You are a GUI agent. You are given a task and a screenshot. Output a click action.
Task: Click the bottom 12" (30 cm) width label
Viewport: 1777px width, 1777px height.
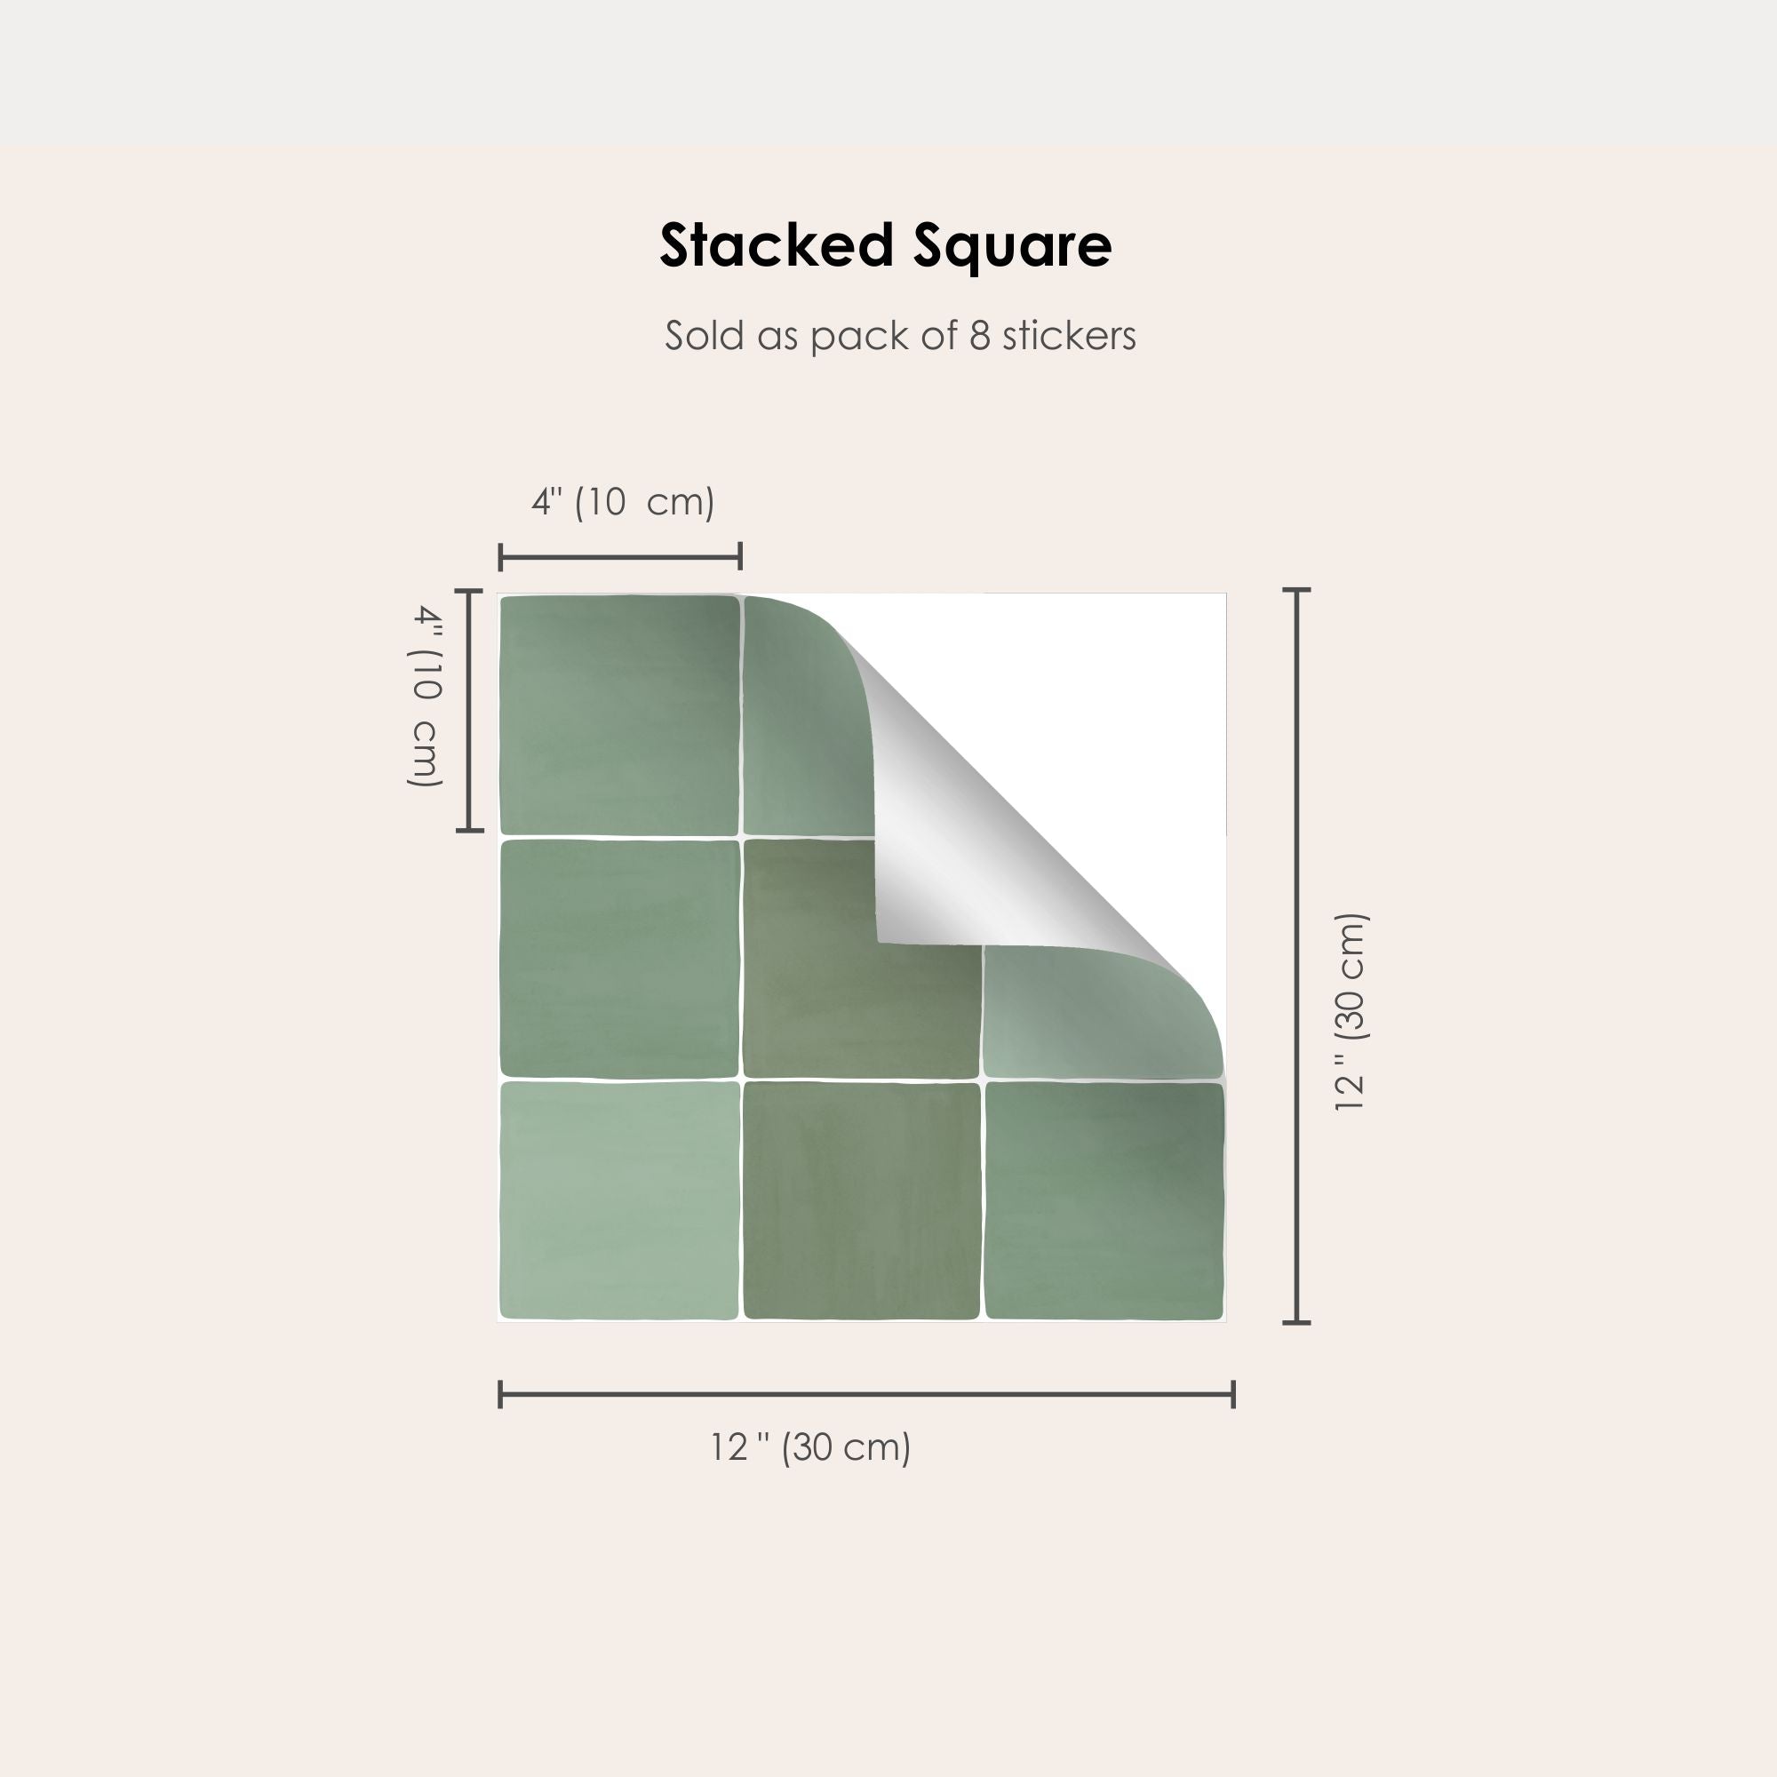coord(810,1446)
